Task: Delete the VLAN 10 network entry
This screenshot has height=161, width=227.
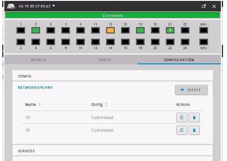Action: (194, 117)
